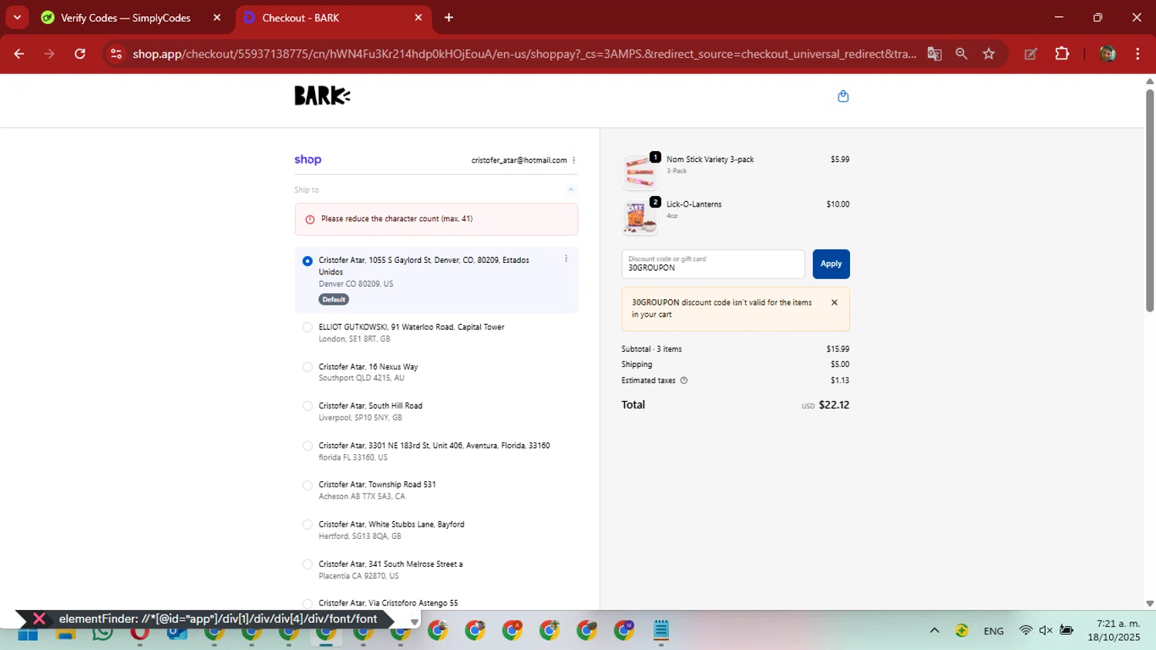The height and width of the screenshot is (650, 1156).
Task: Open options menu for the Denver default address
Action: click(x=566, y=259)
